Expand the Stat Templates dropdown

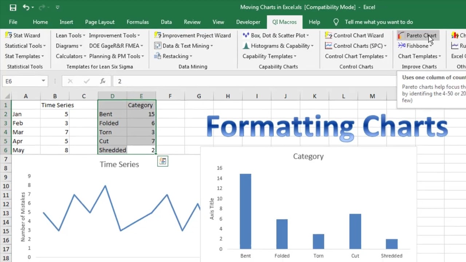[x=24, y=56]
